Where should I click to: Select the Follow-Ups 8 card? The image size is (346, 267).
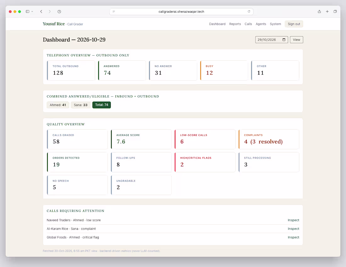[x=141, y=162]
